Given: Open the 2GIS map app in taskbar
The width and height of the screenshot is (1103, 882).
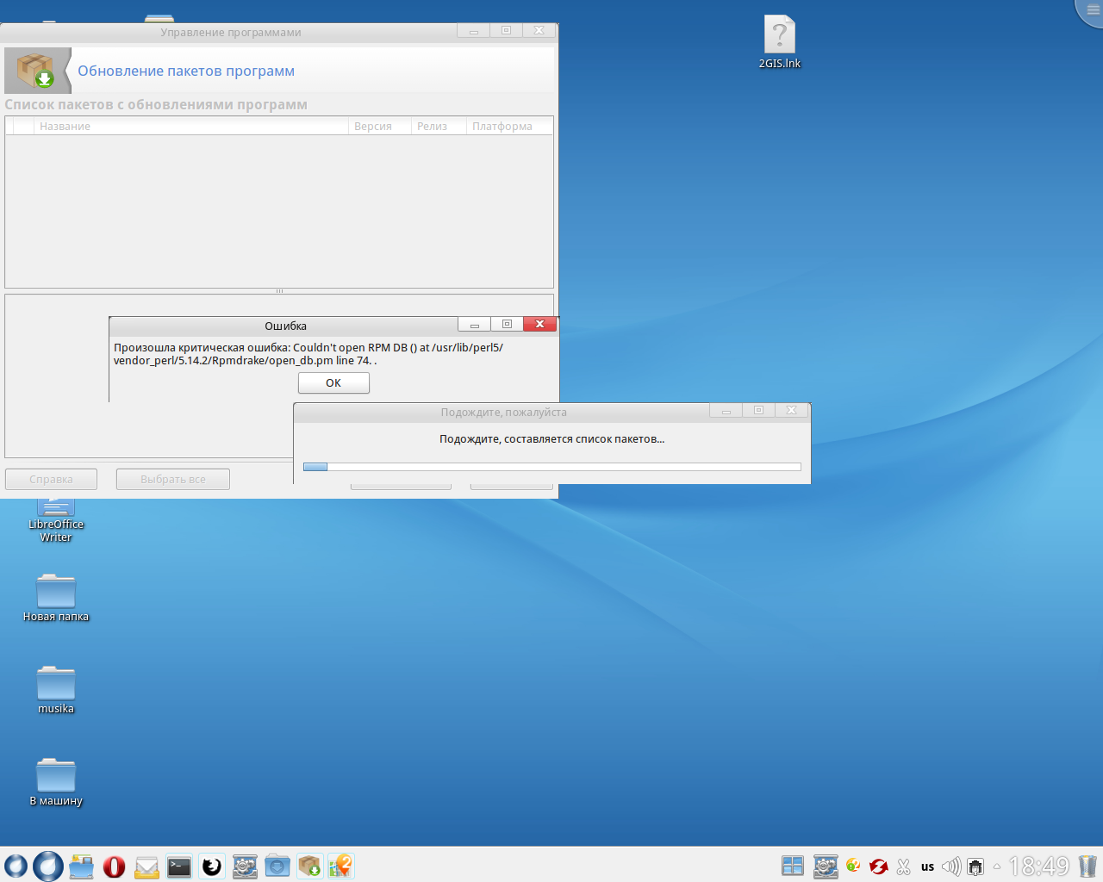Looking at the screenshot, I should 341,866.
